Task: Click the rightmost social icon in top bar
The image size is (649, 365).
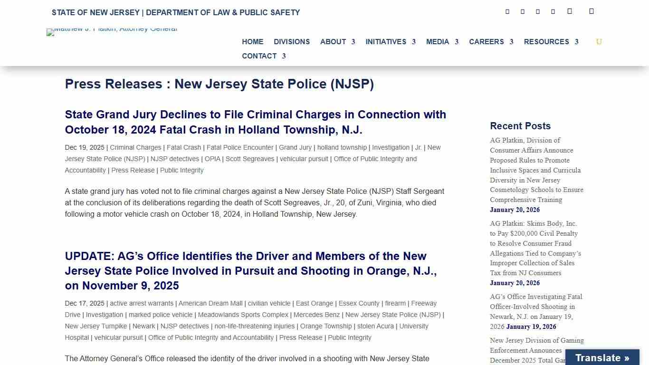Action: [x=592, y=11]
